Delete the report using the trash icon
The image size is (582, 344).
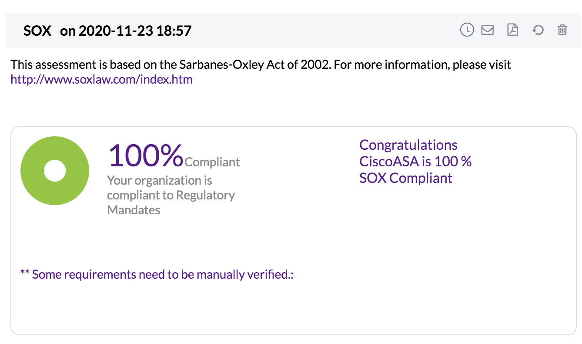(x=562, y=30)
